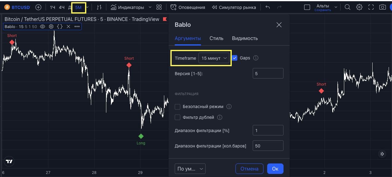The height and width of the screenshot is (177, 392).
Task: Open indicator templates grid icon
Action: 159,7
